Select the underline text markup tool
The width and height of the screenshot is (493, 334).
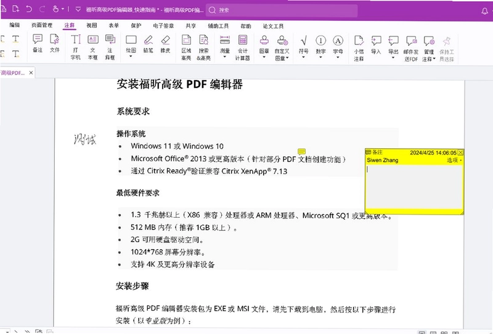(x=15, y=39)
